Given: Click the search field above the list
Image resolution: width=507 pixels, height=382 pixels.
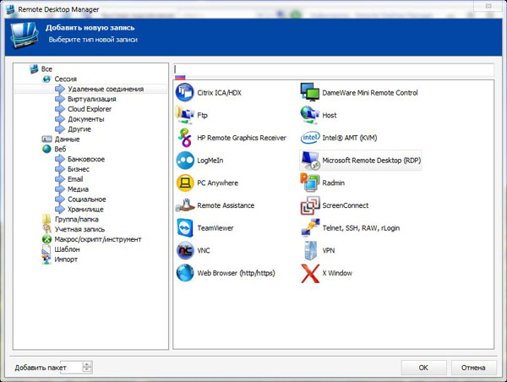Looking at the screenshot, I should [333, 69].
